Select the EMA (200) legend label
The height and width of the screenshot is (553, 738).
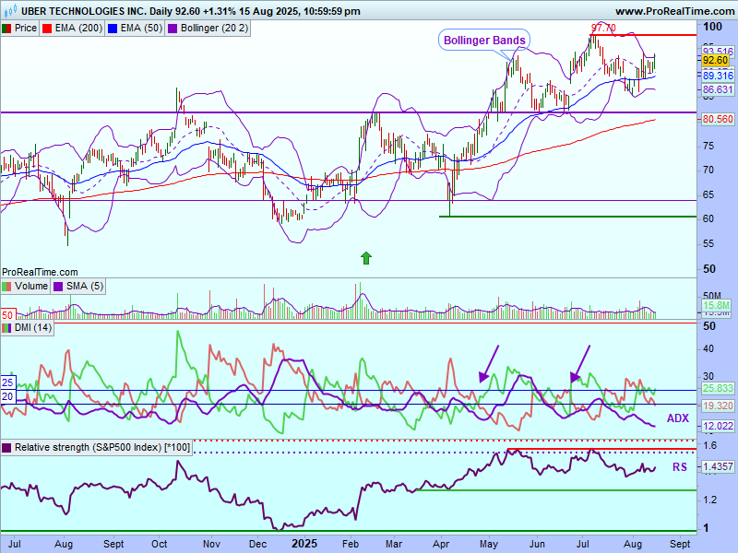pyautogui.click(x=78, y=29)
